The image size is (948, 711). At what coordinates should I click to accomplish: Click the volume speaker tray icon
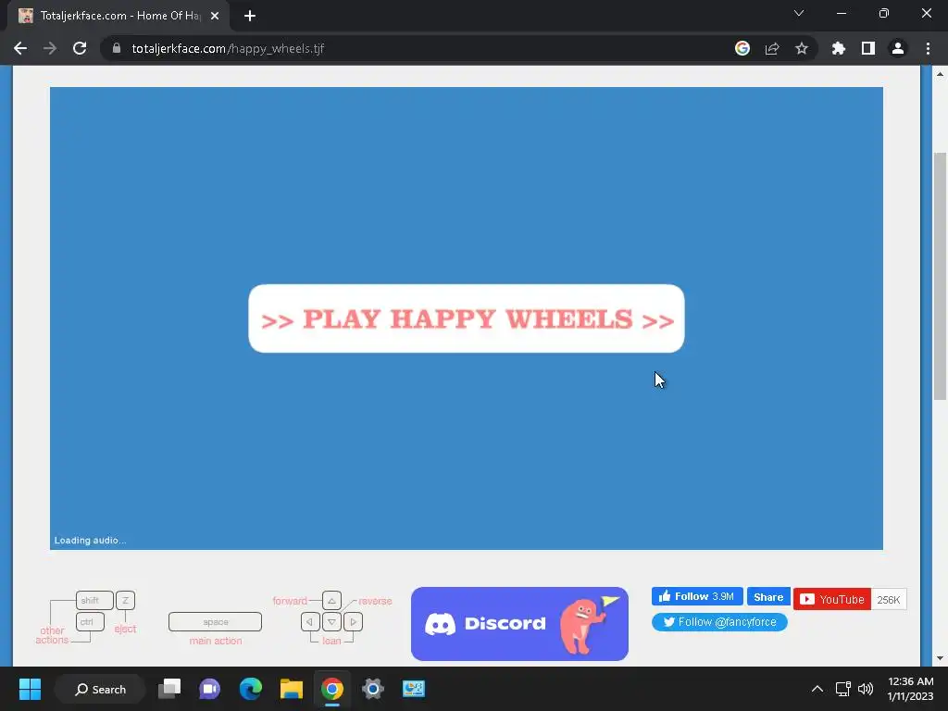(x=866, y=689)
